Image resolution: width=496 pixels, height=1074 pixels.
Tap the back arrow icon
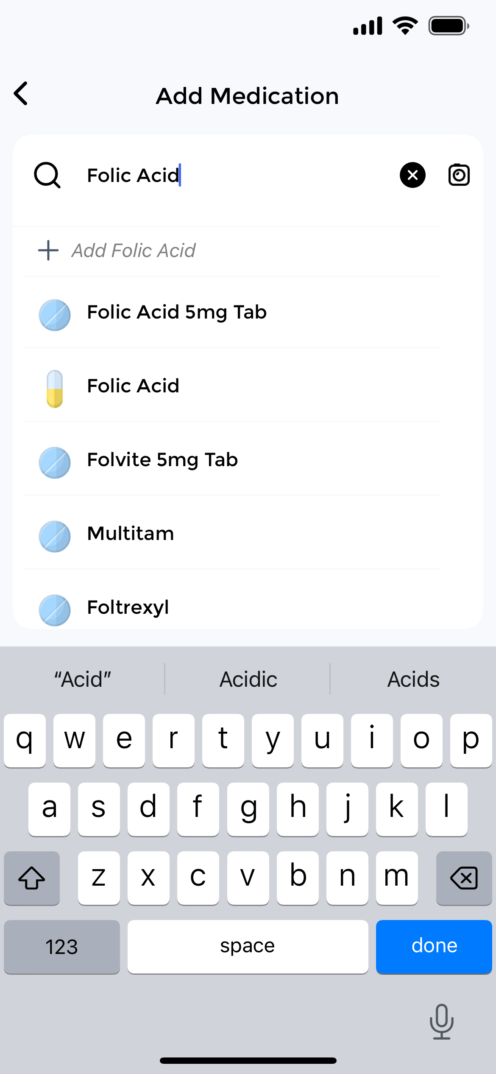21,94
